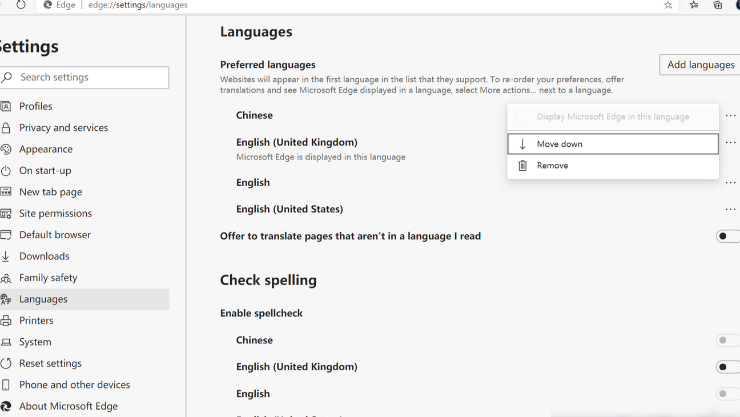Screen dimensions: 740x417
Task: Click the Preferred languages subheading
Action: (x=268, y=65)
